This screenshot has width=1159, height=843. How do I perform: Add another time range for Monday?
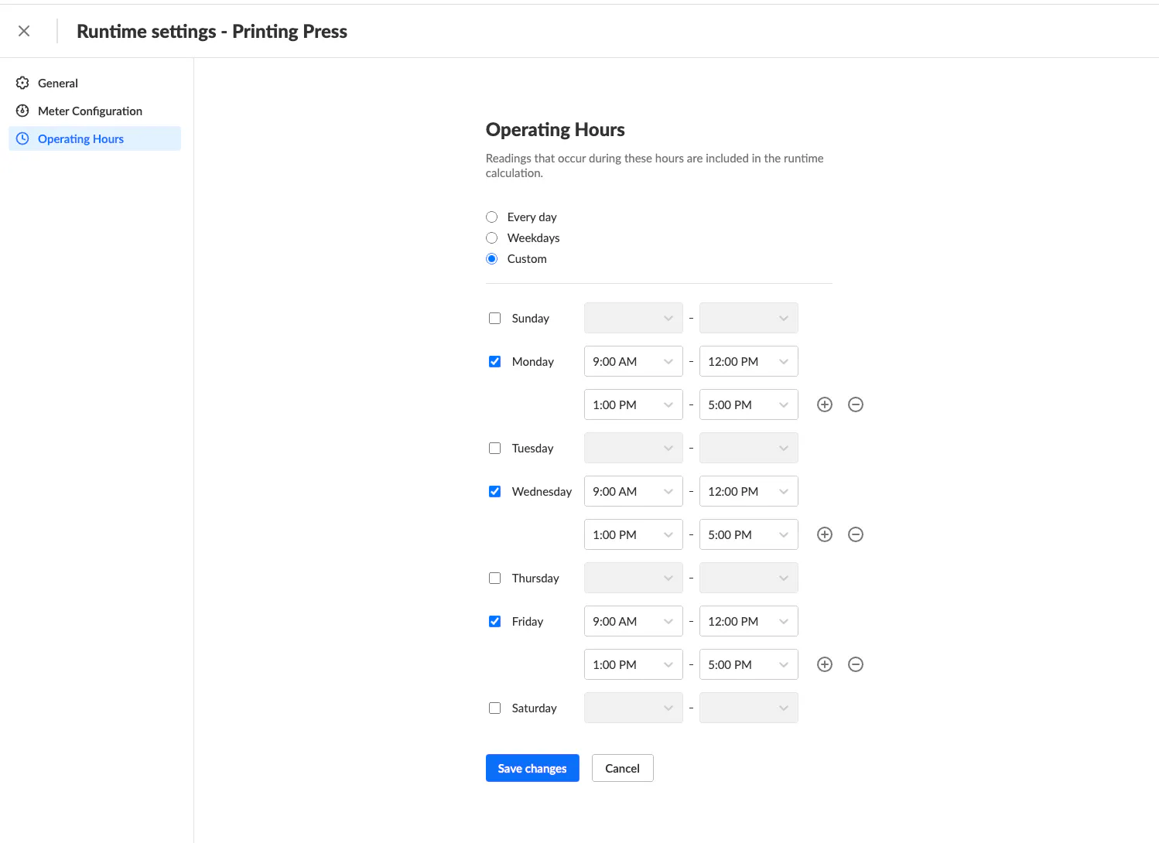pos(825,404)
